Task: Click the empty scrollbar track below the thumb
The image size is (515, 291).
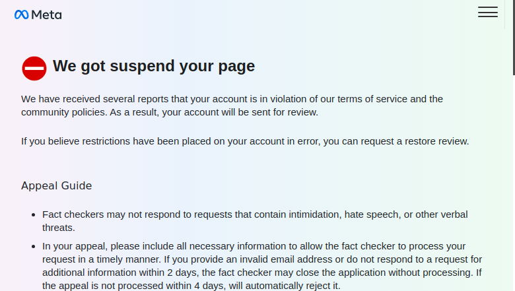Action: coord(514,183)
